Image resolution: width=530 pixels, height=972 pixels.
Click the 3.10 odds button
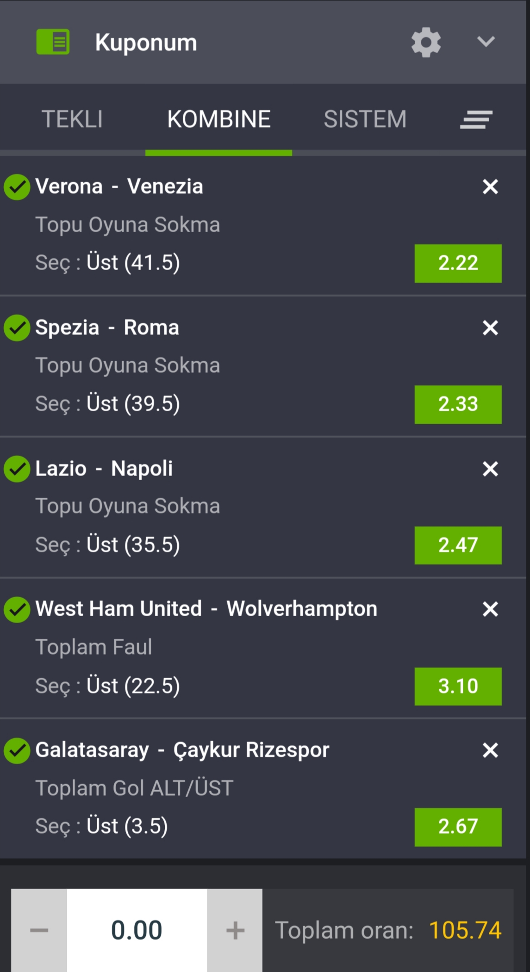click(458, 686)
